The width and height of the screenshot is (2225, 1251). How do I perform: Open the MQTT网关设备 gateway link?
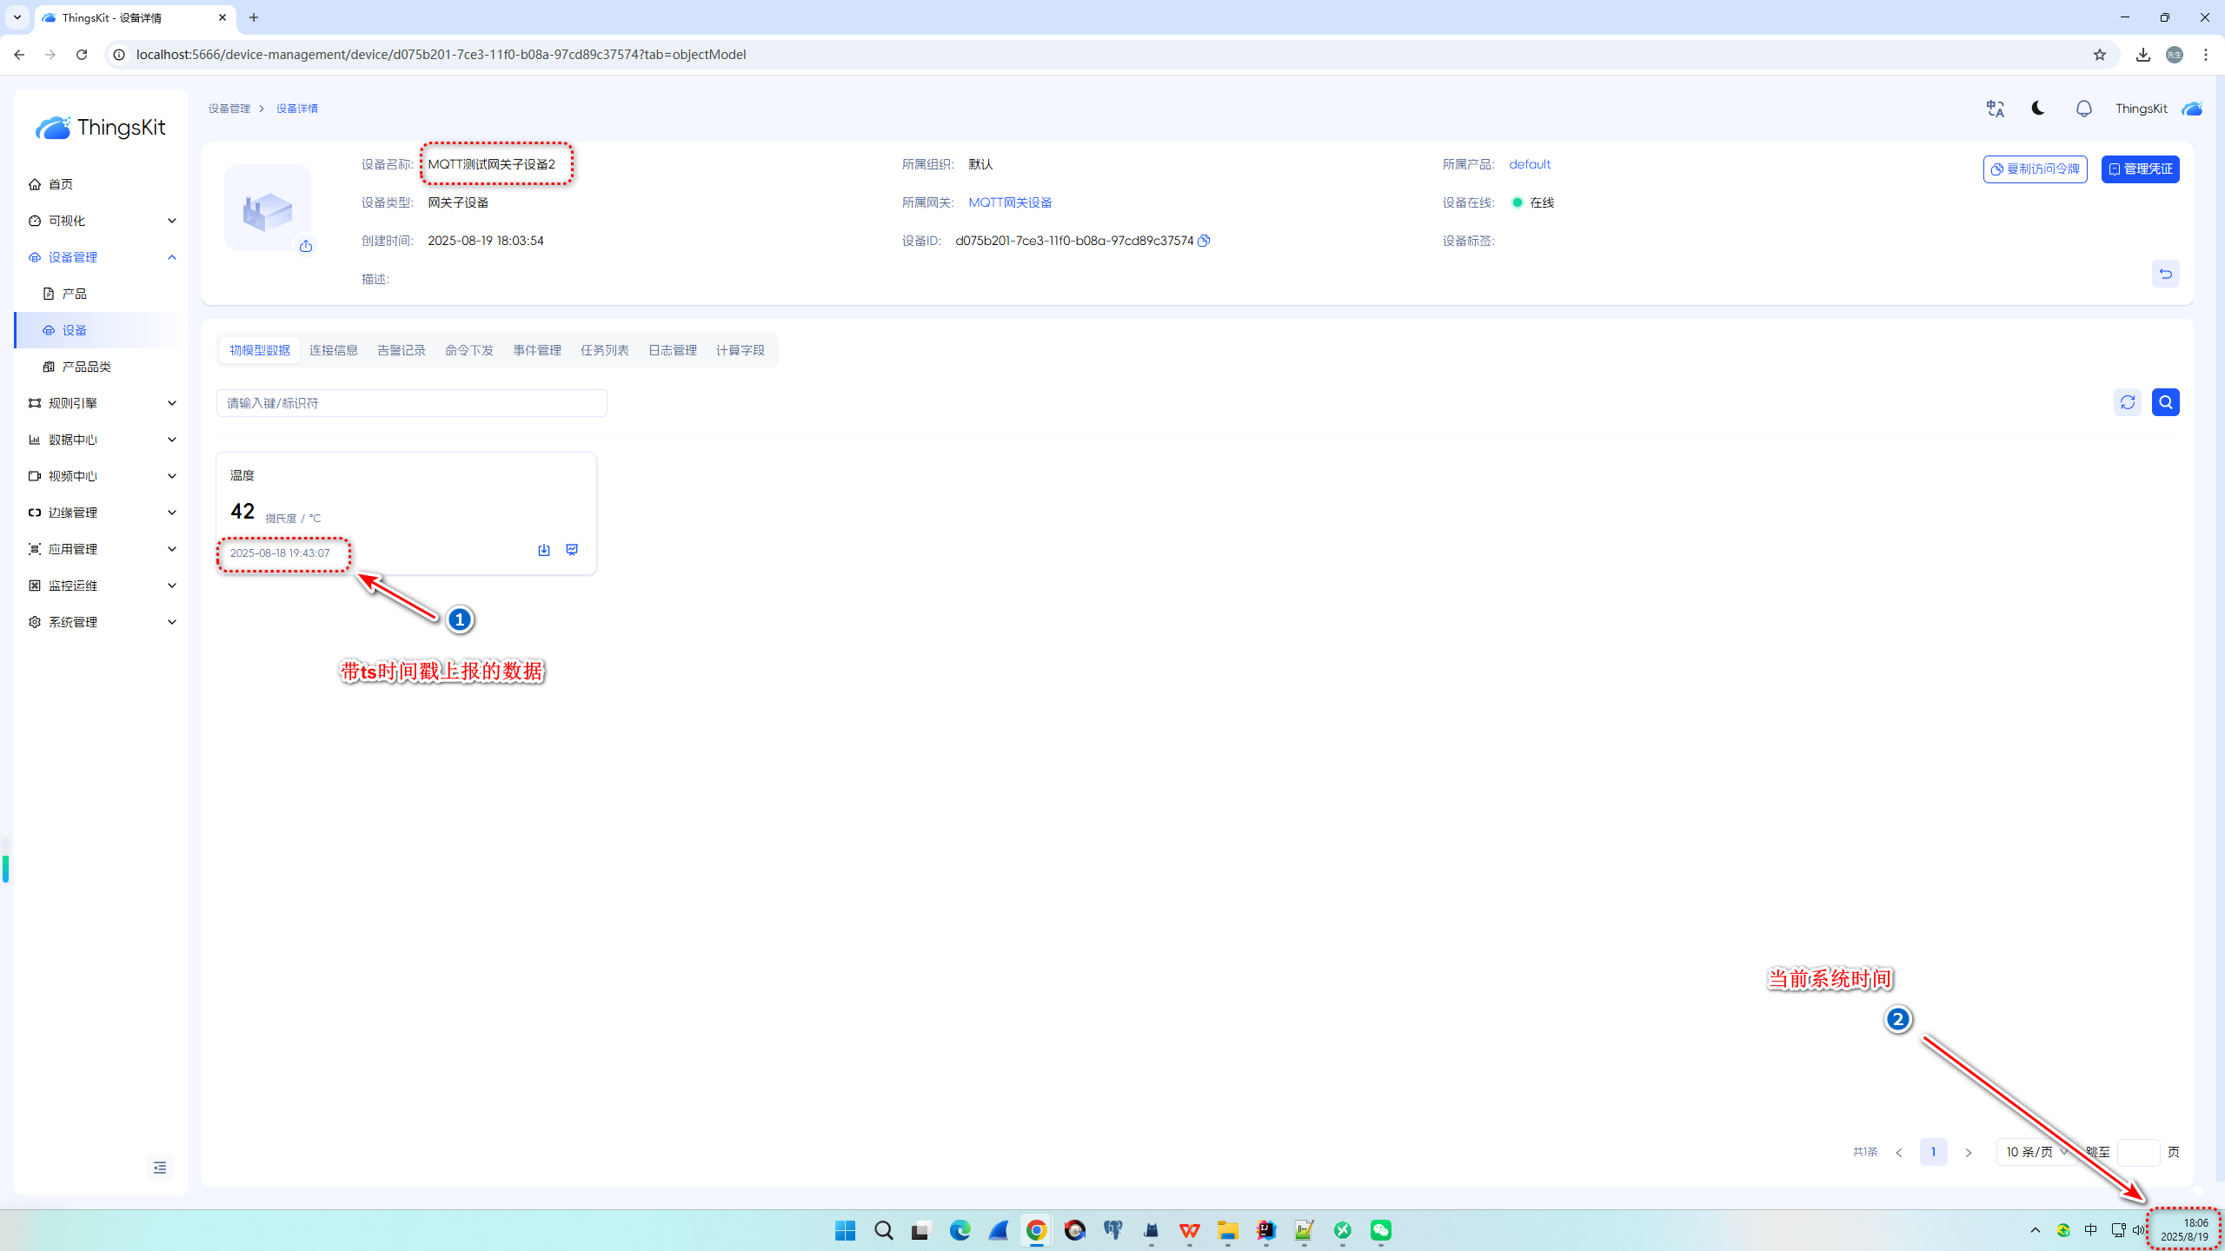1010,202
